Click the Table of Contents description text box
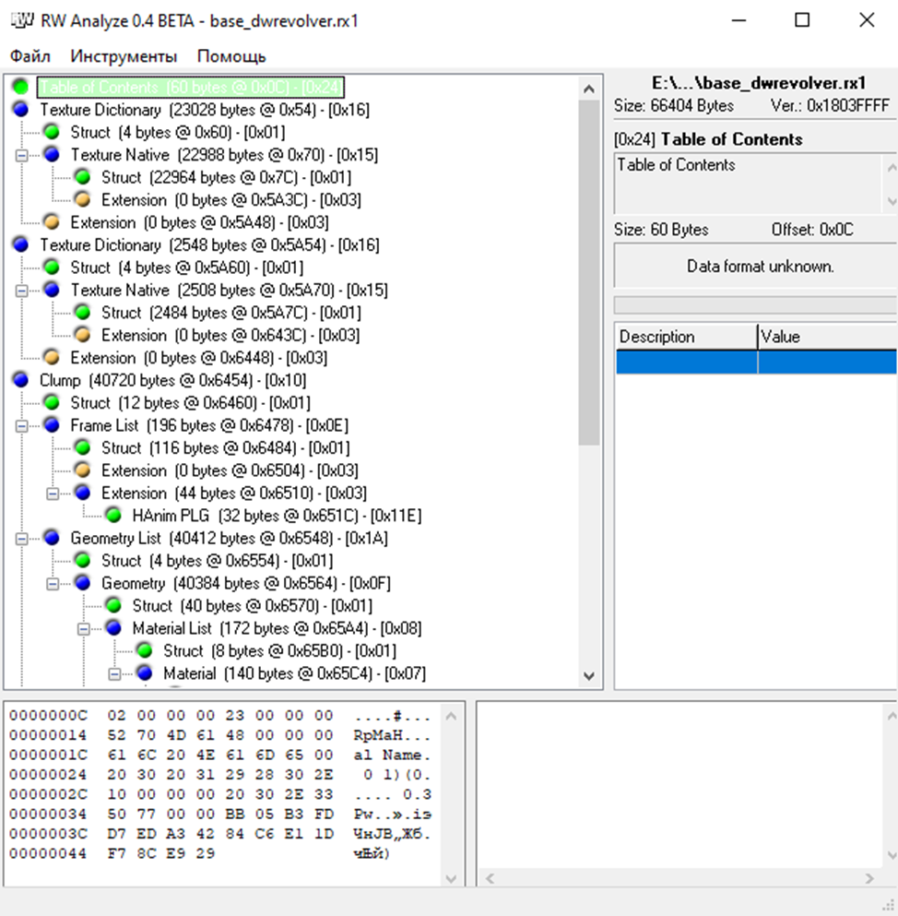The height and width of the screenshot is (916, 898). [x=748, y=184]
